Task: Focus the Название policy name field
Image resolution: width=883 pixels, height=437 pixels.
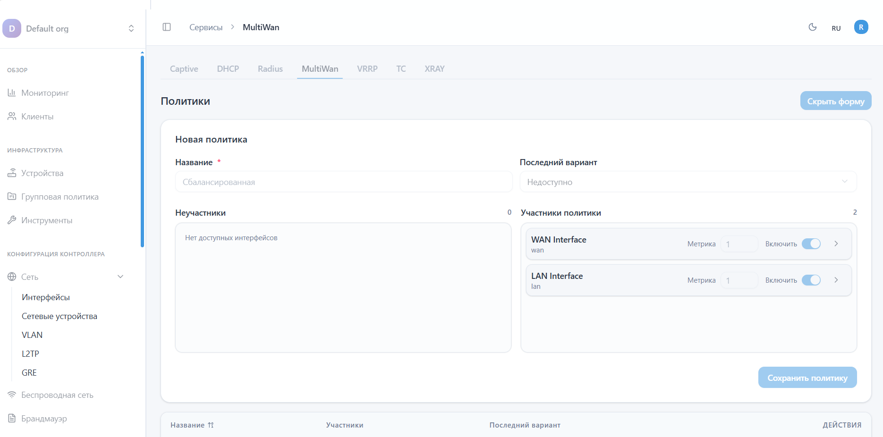Action: coord(343,182)
